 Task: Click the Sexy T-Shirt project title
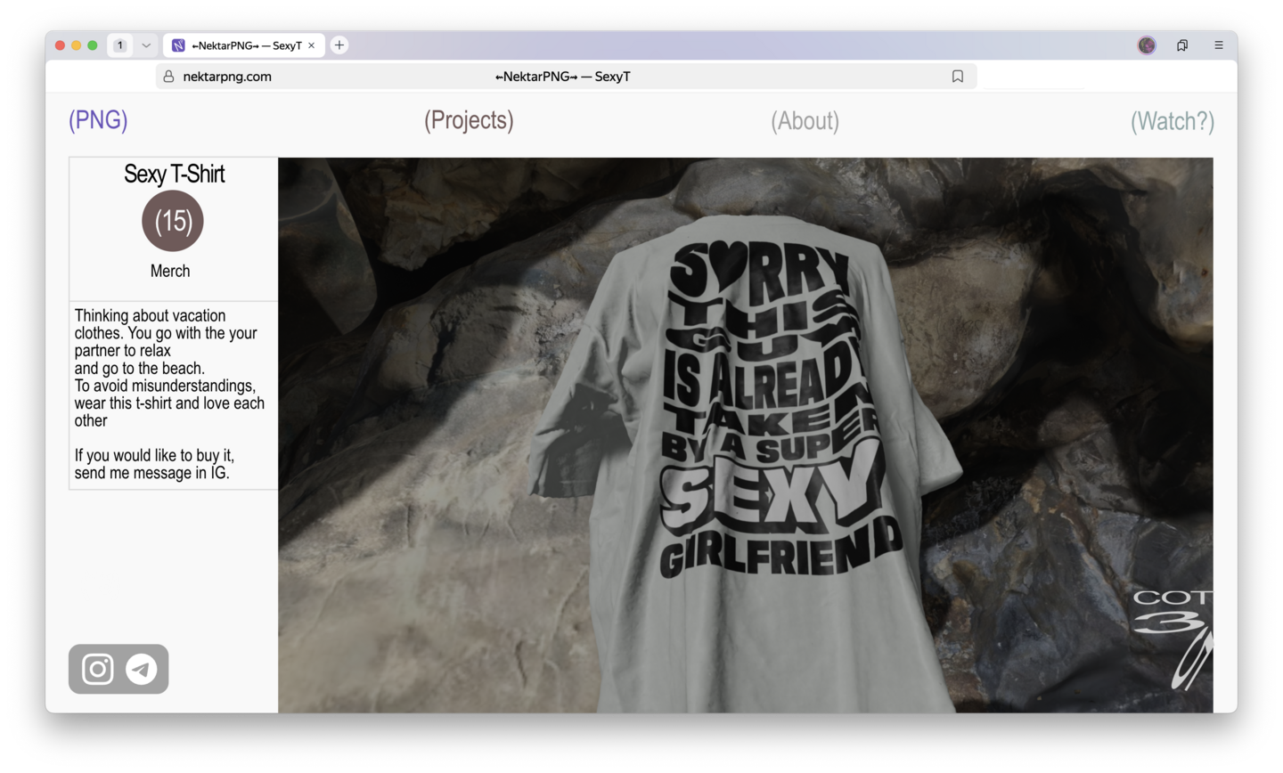pos(174,174)
